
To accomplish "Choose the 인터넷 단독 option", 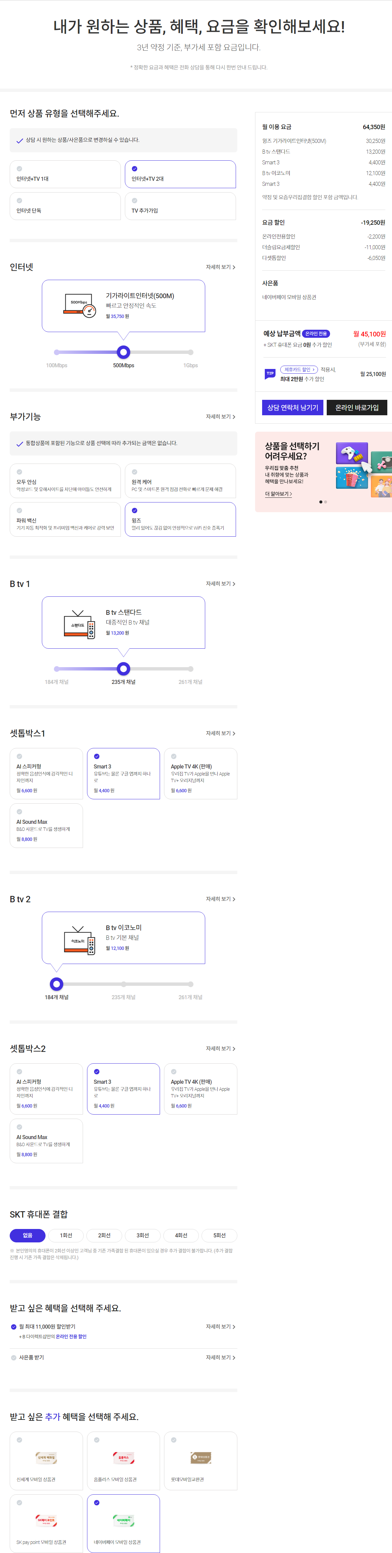I will (x=65, y=206).
